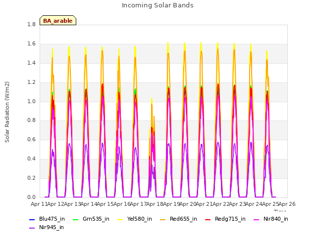
Task: Click the 1.4 y-axis tick label
Action: 31,63
